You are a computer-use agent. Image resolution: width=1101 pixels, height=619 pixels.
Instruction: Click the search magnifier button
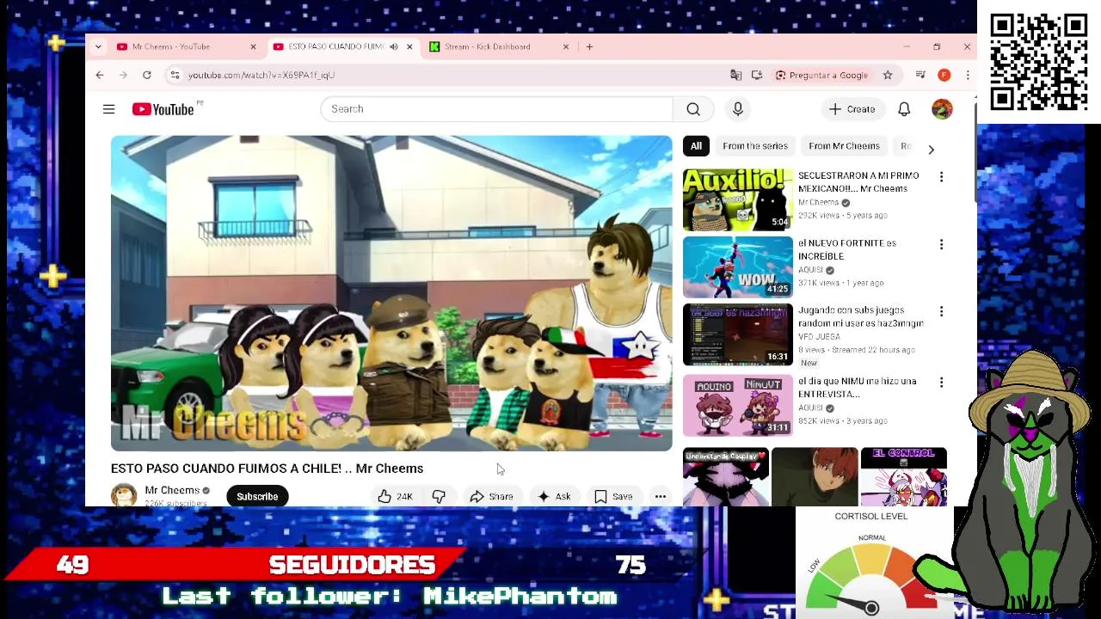click(693, 109)
